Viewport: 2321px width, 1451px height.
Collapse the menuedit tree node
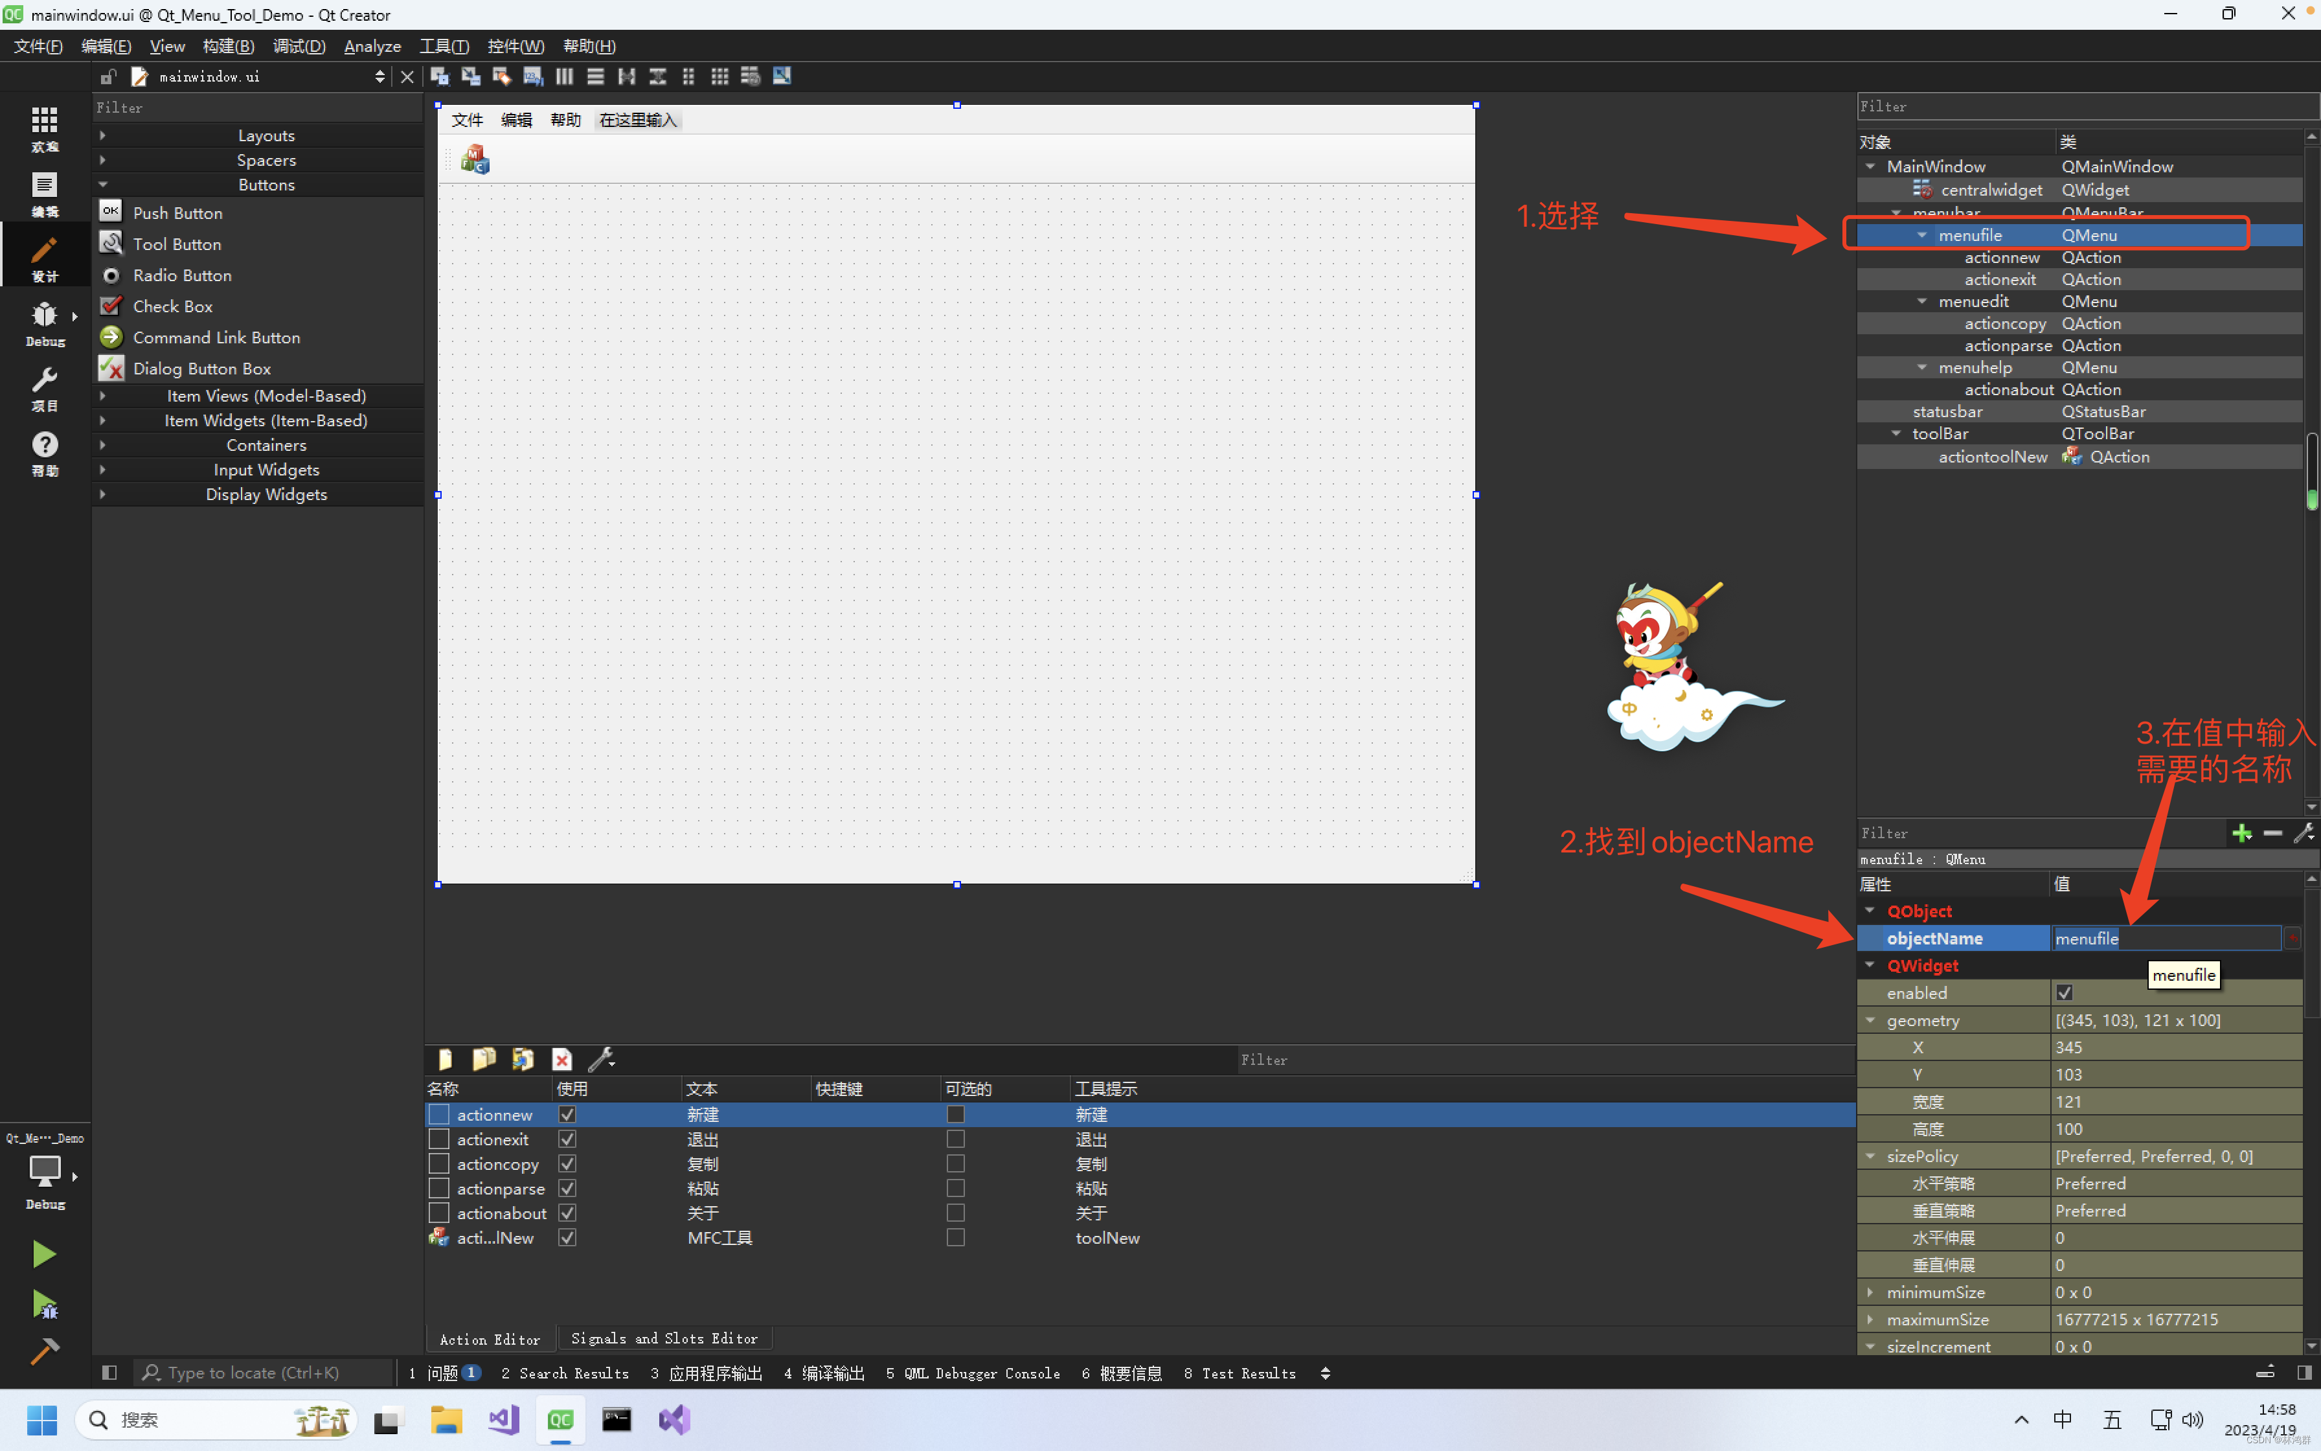(x=1922, y=301)
